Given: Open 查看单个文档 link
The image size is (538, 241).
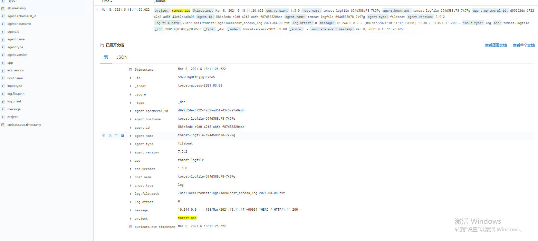Looking at the screenshot, I should (523, 45).
